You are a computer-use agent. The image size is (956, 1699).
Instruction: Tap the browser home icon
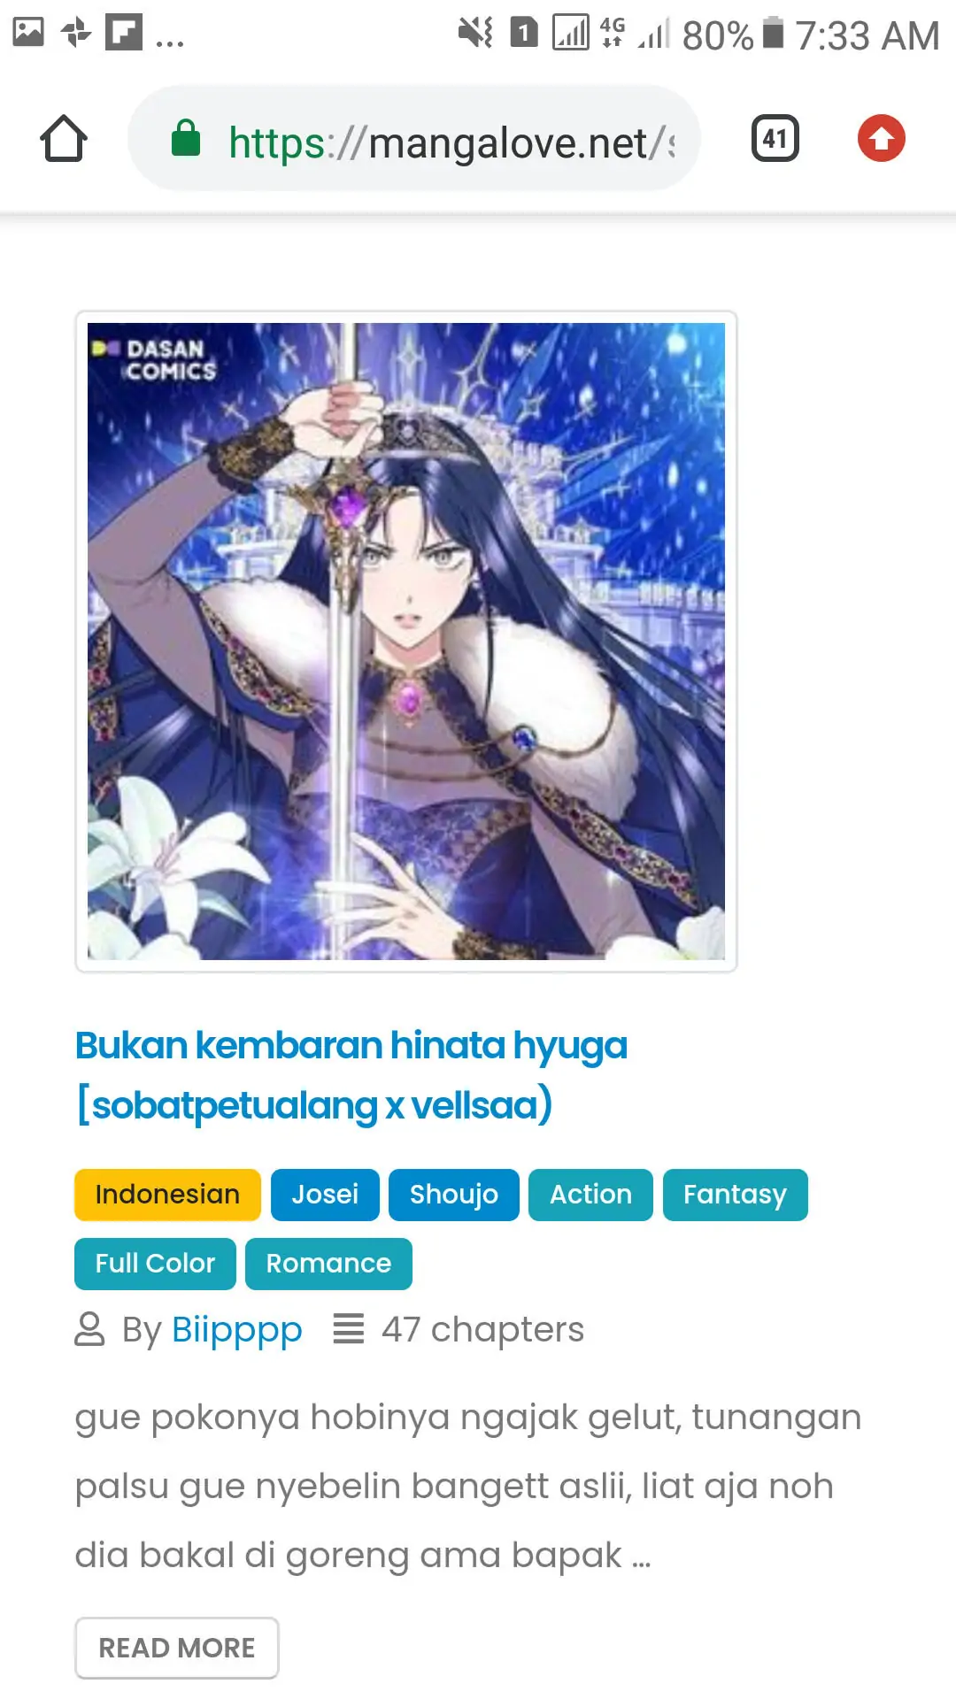tap(64, 139)
